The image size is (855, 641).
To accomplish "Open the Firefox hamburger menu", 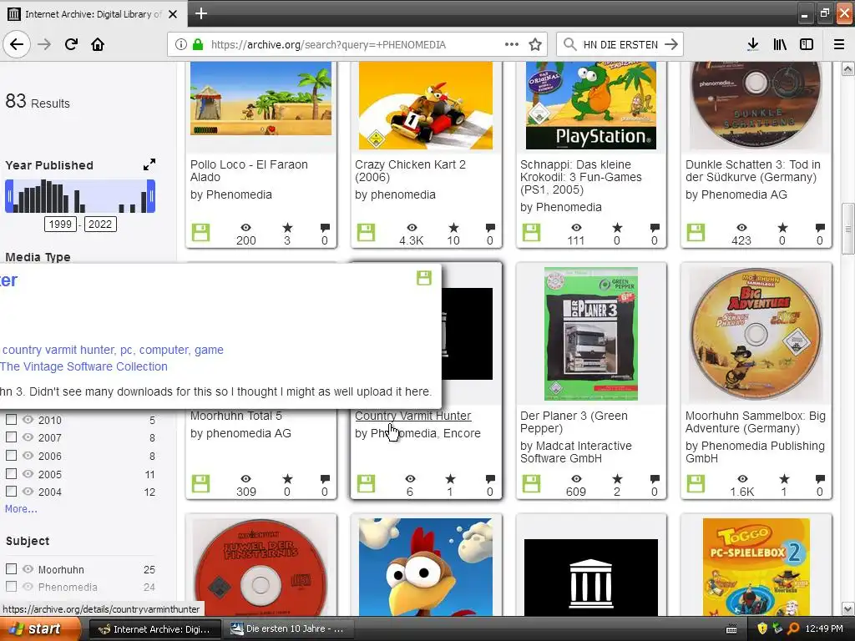I will [x=838, y=44].
